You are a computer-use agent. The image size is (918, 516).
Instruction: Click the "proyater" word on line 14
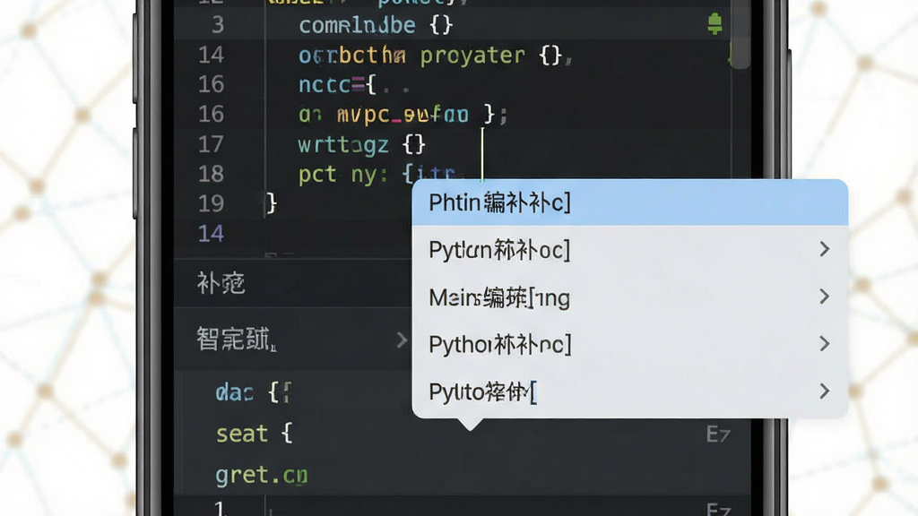point(472,56)
